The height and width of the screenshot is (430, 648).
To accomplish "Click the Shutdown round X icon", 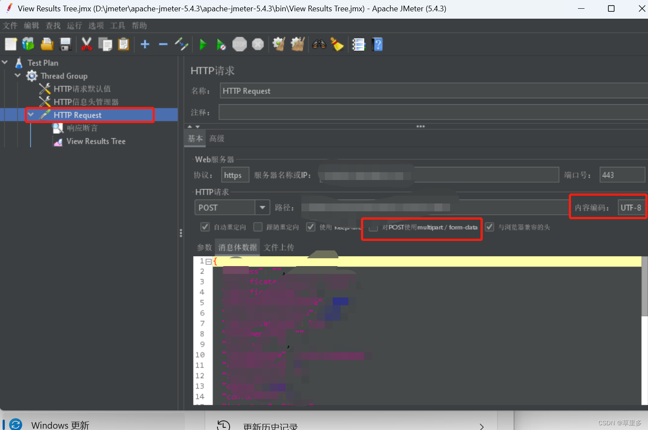I will pos(258,44).
